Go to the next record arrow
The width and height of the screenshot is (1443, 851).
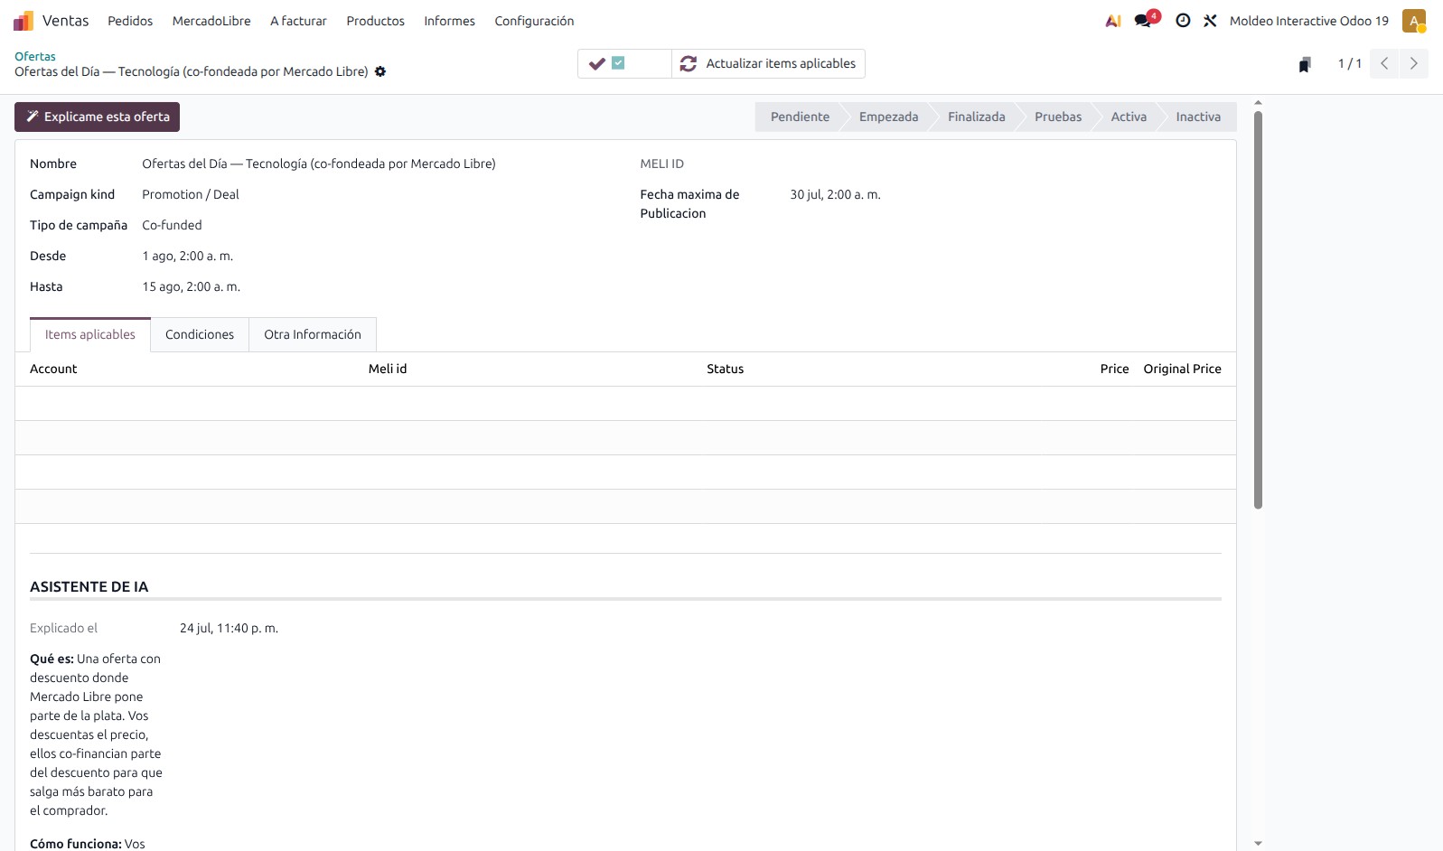point(1414,63)
